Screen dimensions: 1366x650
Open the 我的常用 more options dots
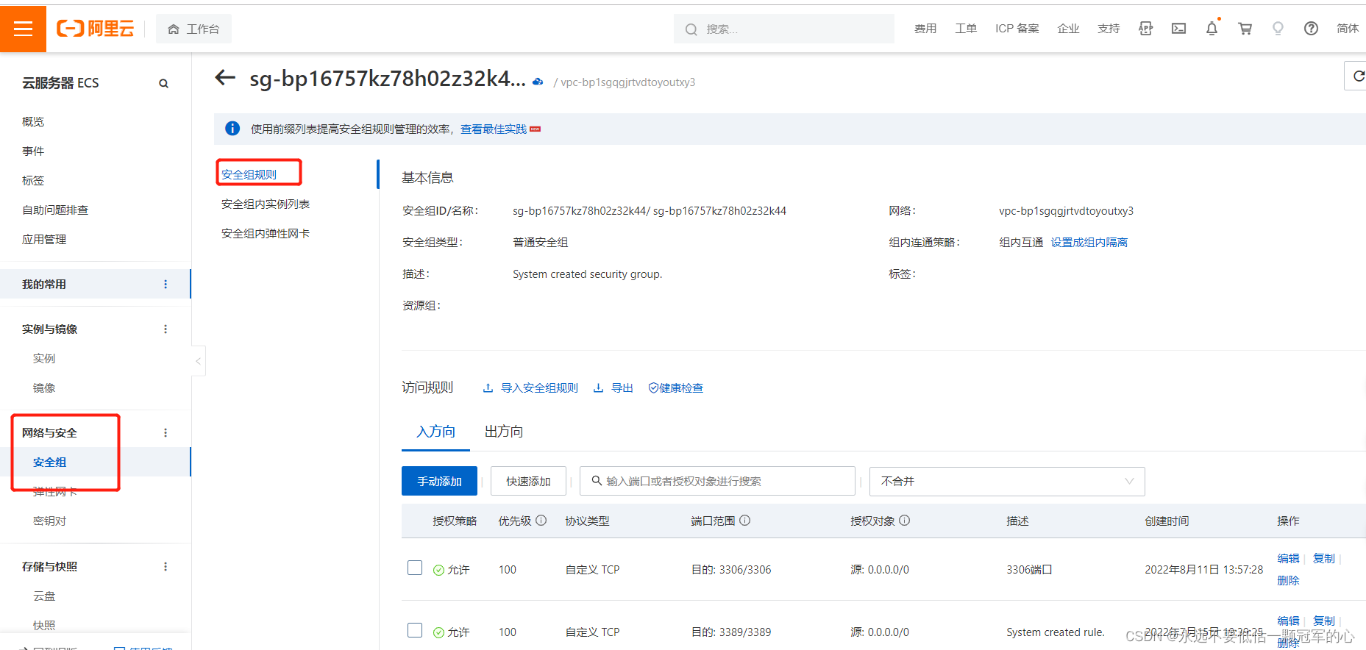click(x=166, y=285)
